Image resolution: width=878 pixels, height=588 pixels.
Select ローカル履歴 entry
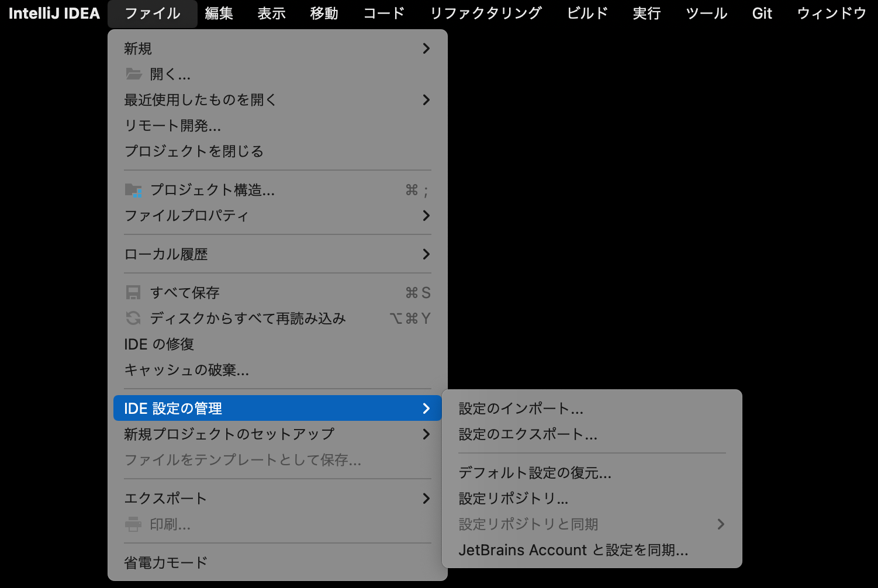point(278,254)
